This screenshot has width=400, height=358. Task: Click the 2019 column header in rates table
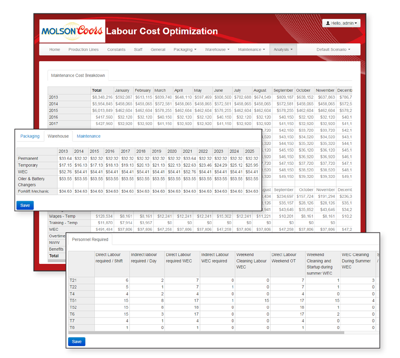click(158, 151)
